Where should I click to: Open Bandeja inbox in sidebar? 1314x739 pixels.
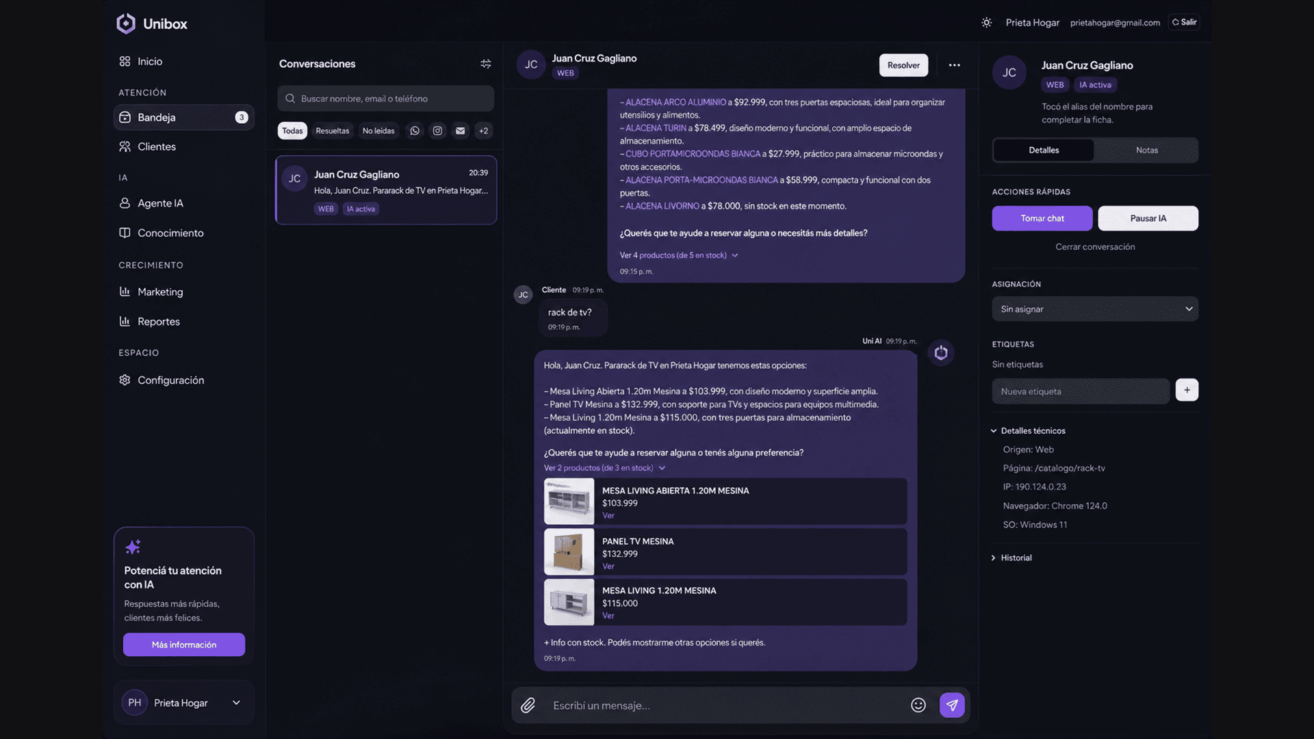tap(183, 117)
